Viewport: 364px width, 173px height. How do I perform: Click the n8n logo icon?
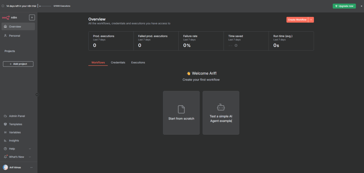click(x=6, y=17)
